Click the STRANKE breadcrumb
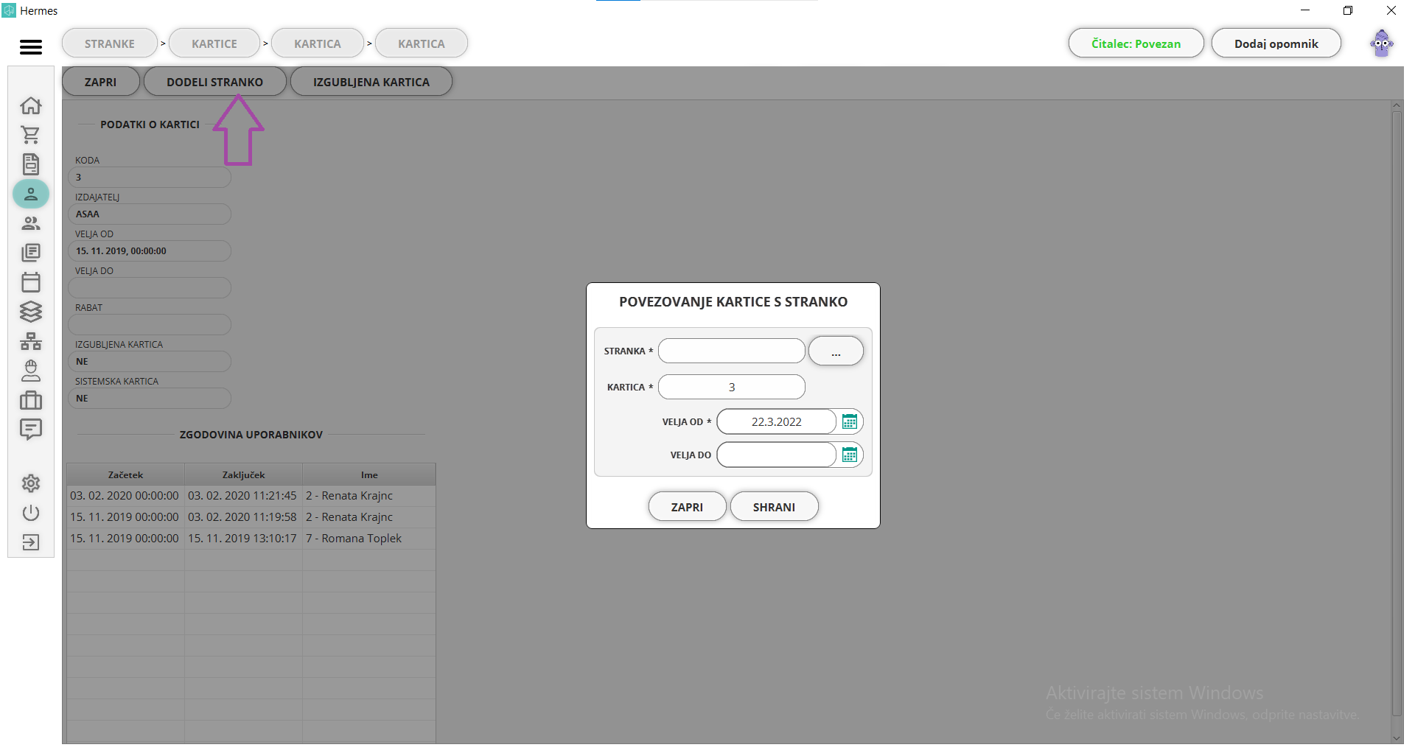 click(x=110, y=43)
